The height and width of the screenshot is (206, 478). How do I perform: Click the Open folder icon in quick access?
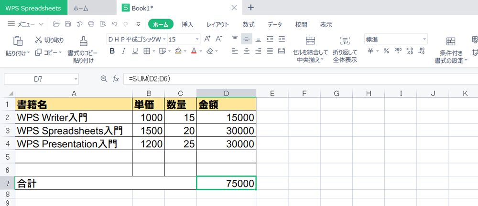(56, 24)
